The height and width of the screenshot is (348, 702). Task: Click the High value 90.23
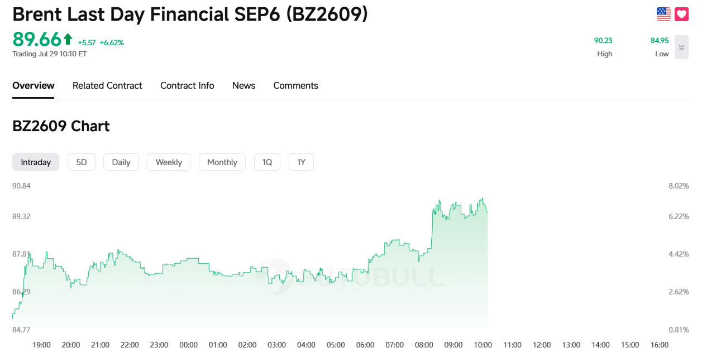click(603, 40)
